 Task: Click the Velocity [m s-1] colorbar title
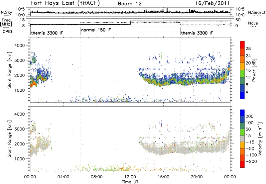coord(260,138)
